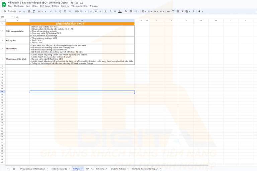Open the Định dạng menu

pos(45,6)
